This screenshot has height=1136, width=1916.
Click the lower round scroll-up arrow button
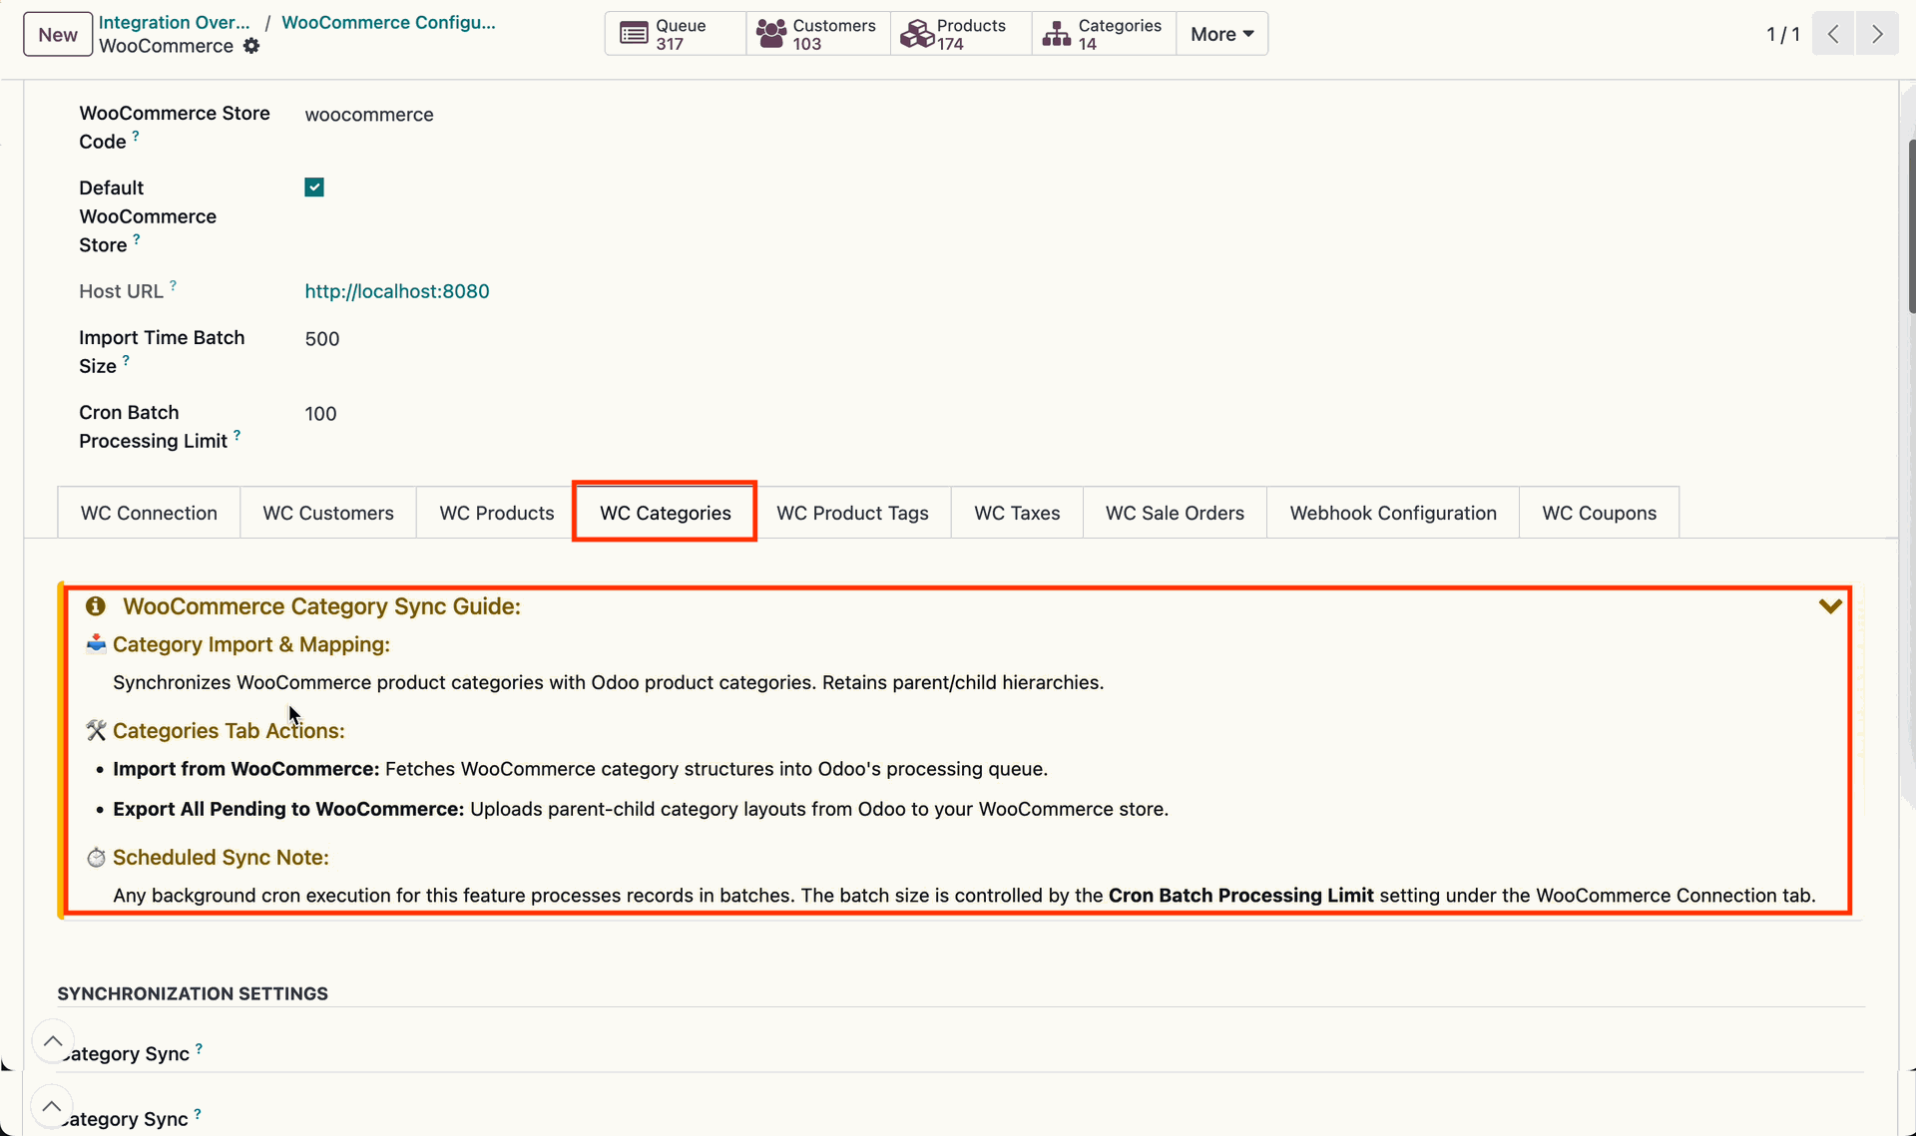[x=51, y=1106]
